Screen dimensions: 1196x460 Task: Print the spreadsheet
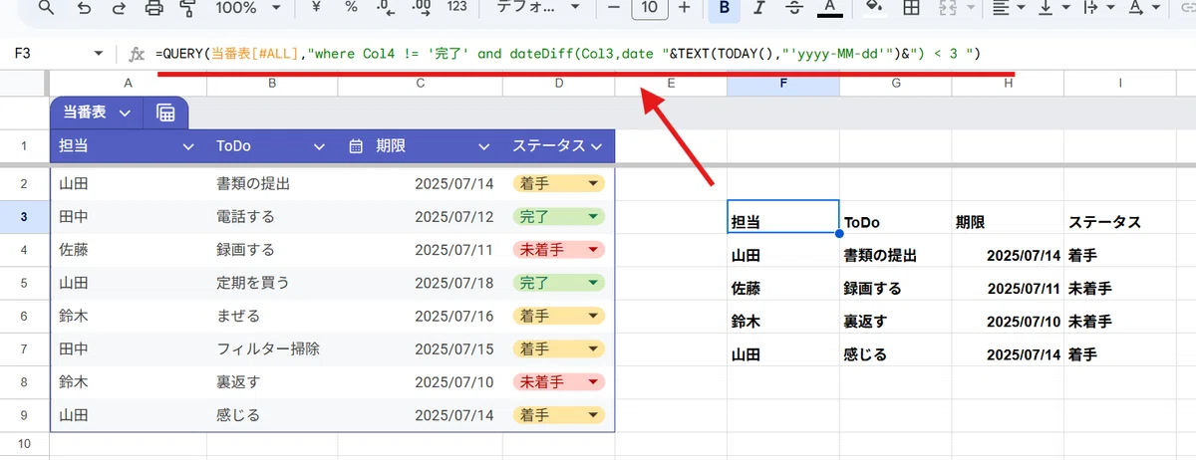pyautogui.click(x=153, y=9)
